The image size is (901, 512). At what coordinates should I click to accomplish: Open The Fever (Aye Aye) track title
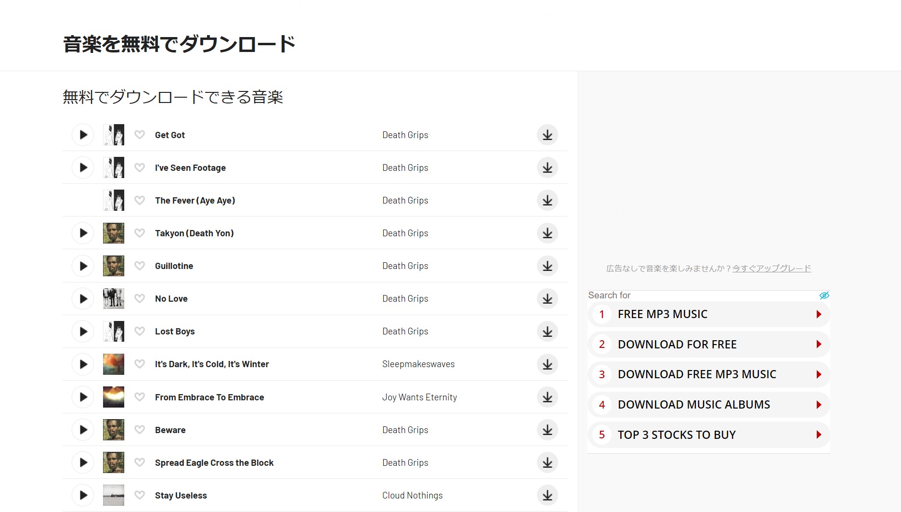195,201
